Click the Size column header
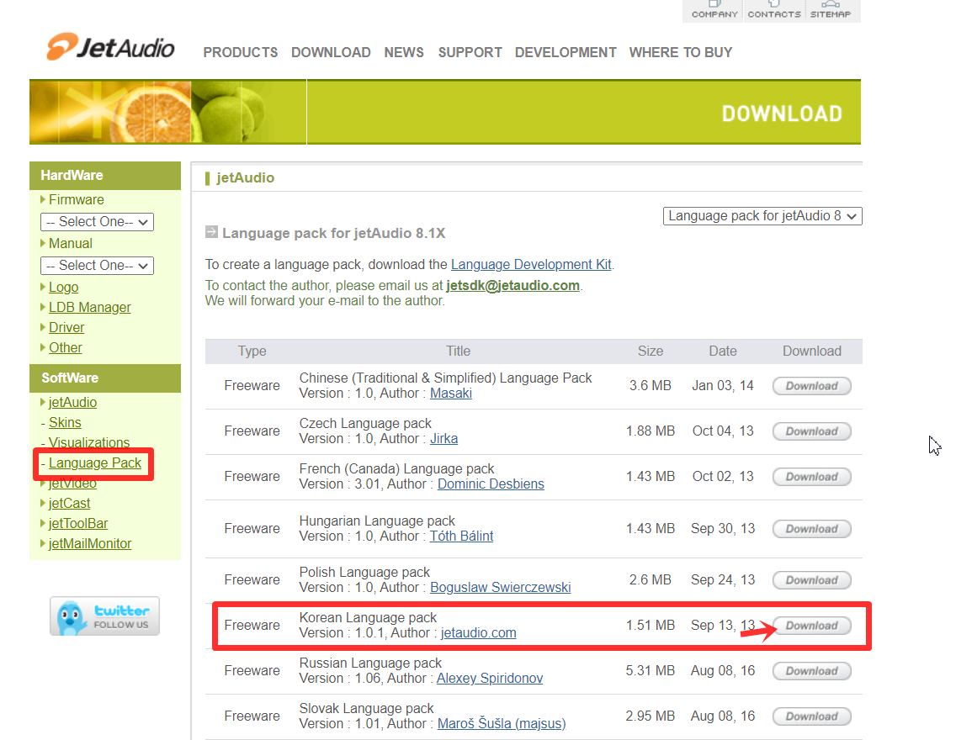Image resolution: width=956 pixels, height=740 pixels. point(650,351)
